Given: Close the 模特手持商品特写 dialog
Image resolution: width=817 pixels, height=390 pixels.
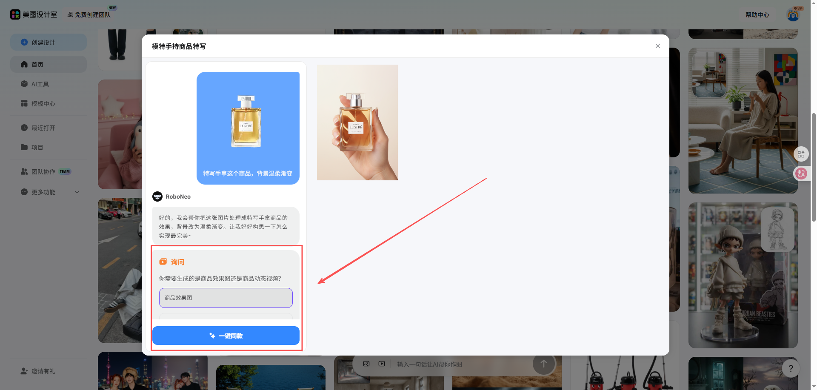Looking at the screenshot, I should (x=658, y=46).
